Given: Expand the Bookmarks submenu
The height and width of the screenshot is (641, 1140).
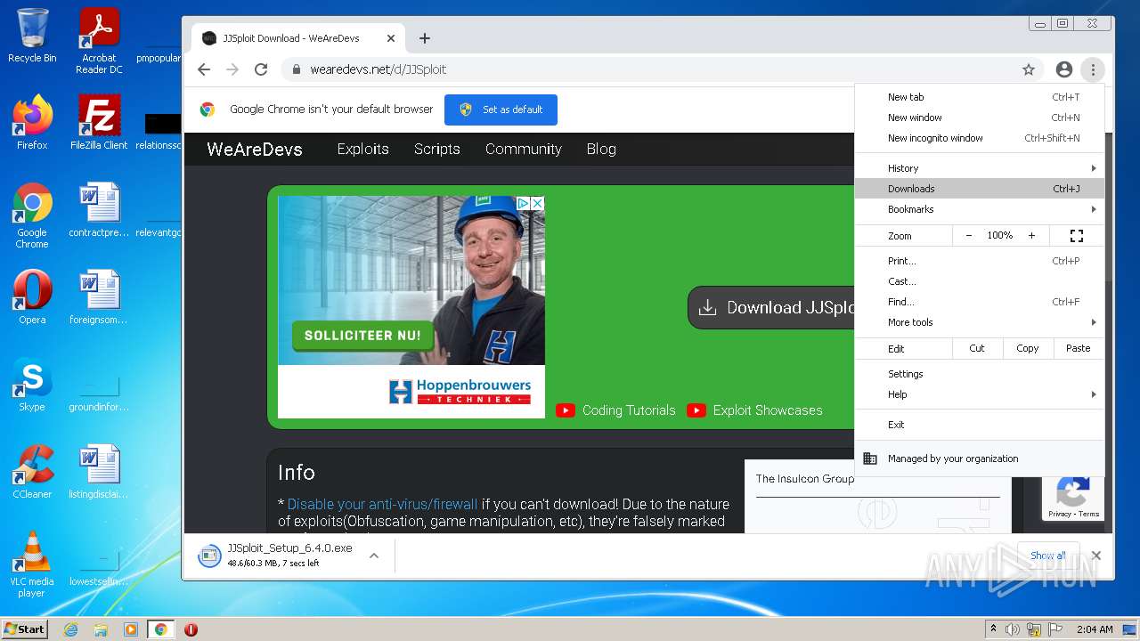Looking at the screenshot, I should coord(980,209).
